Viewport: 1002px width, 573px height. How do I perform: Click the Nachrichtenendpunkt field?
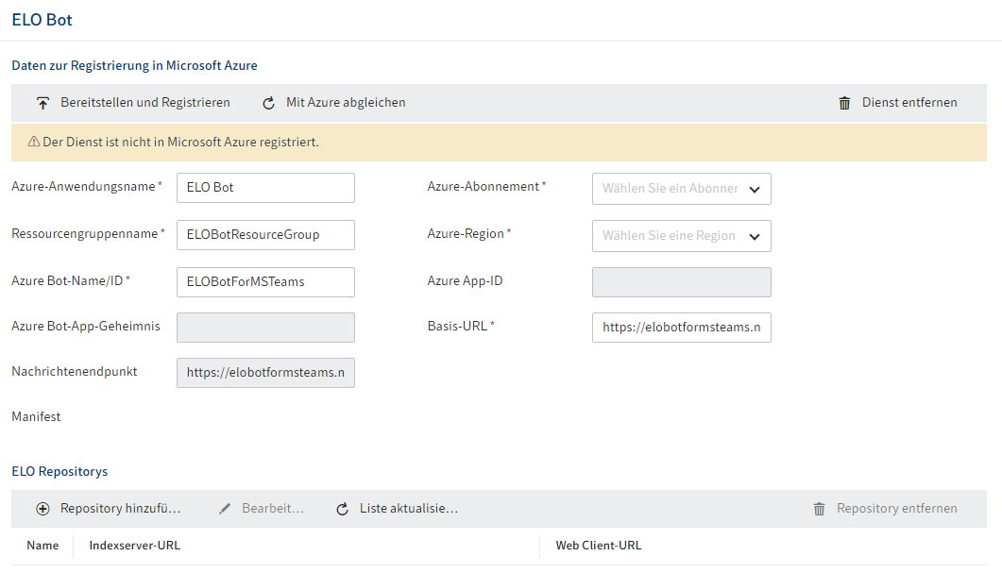point(265,373)
